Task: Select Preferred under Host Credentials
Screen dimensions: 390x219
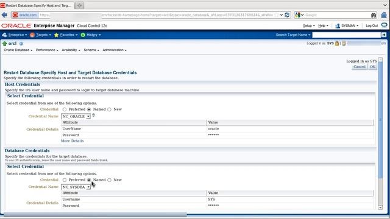Action: tap(65, 109)
